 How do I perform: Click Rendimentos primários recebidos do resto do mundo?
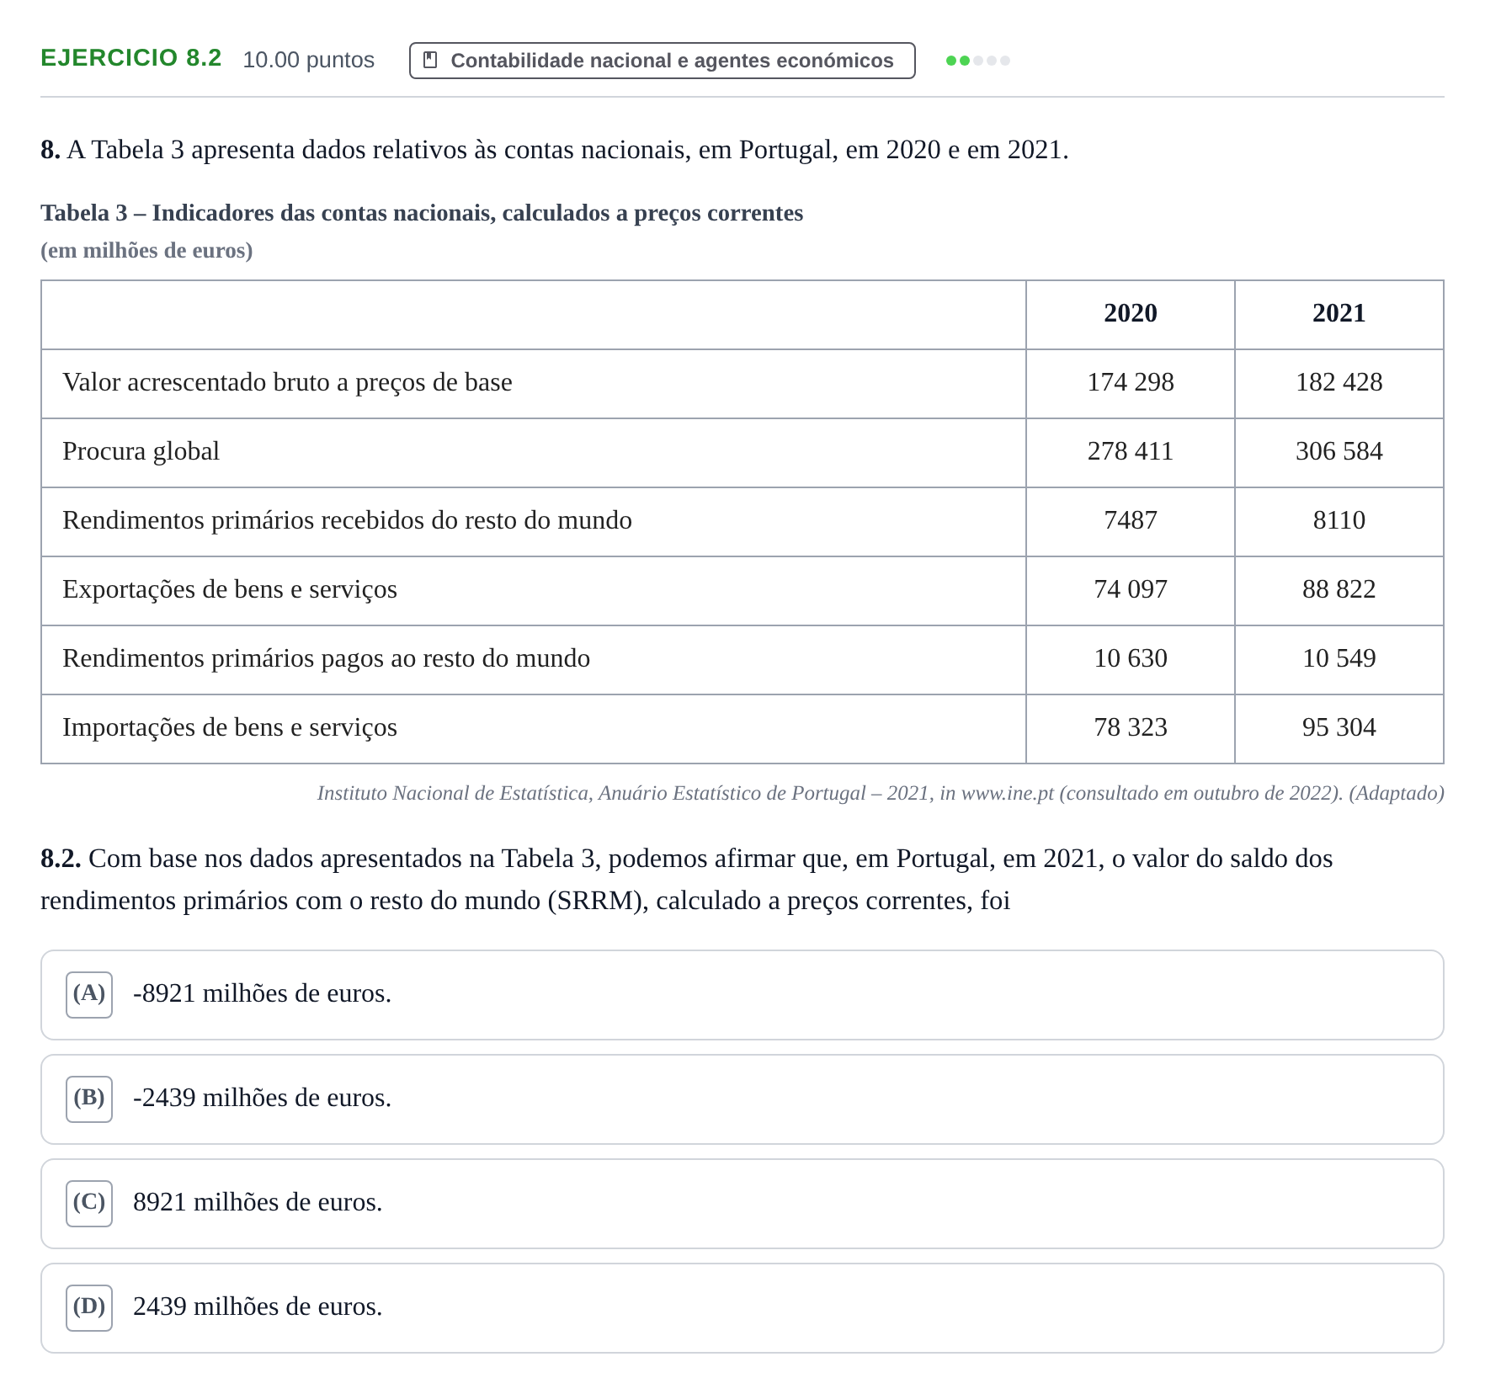pos(347,520)
